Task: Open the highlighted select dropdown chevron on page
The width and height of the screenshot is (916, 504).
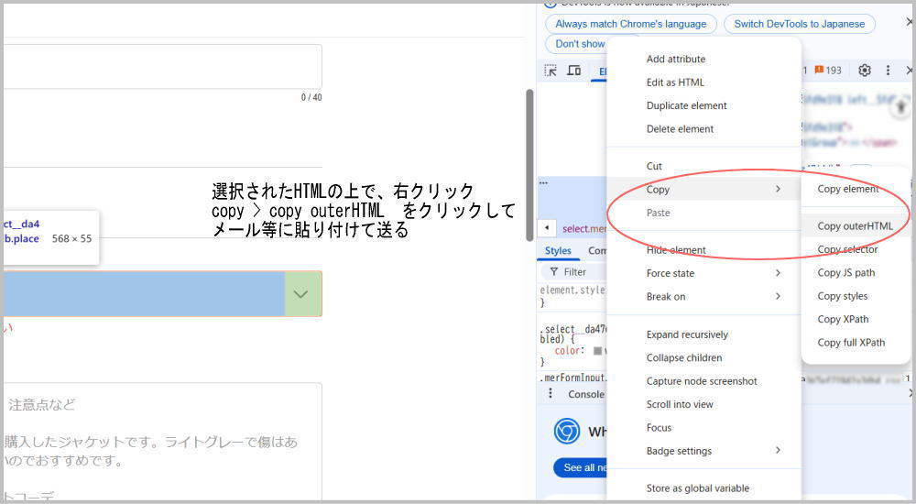Action: pos(300,294)
